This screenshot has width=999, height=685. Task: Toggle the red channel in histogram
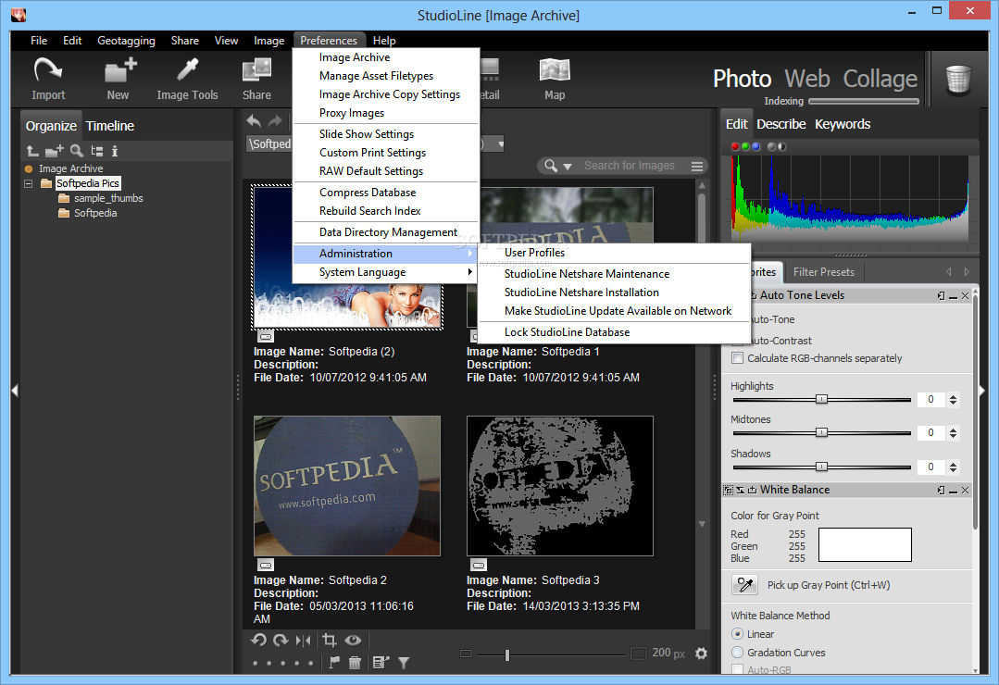734,146
